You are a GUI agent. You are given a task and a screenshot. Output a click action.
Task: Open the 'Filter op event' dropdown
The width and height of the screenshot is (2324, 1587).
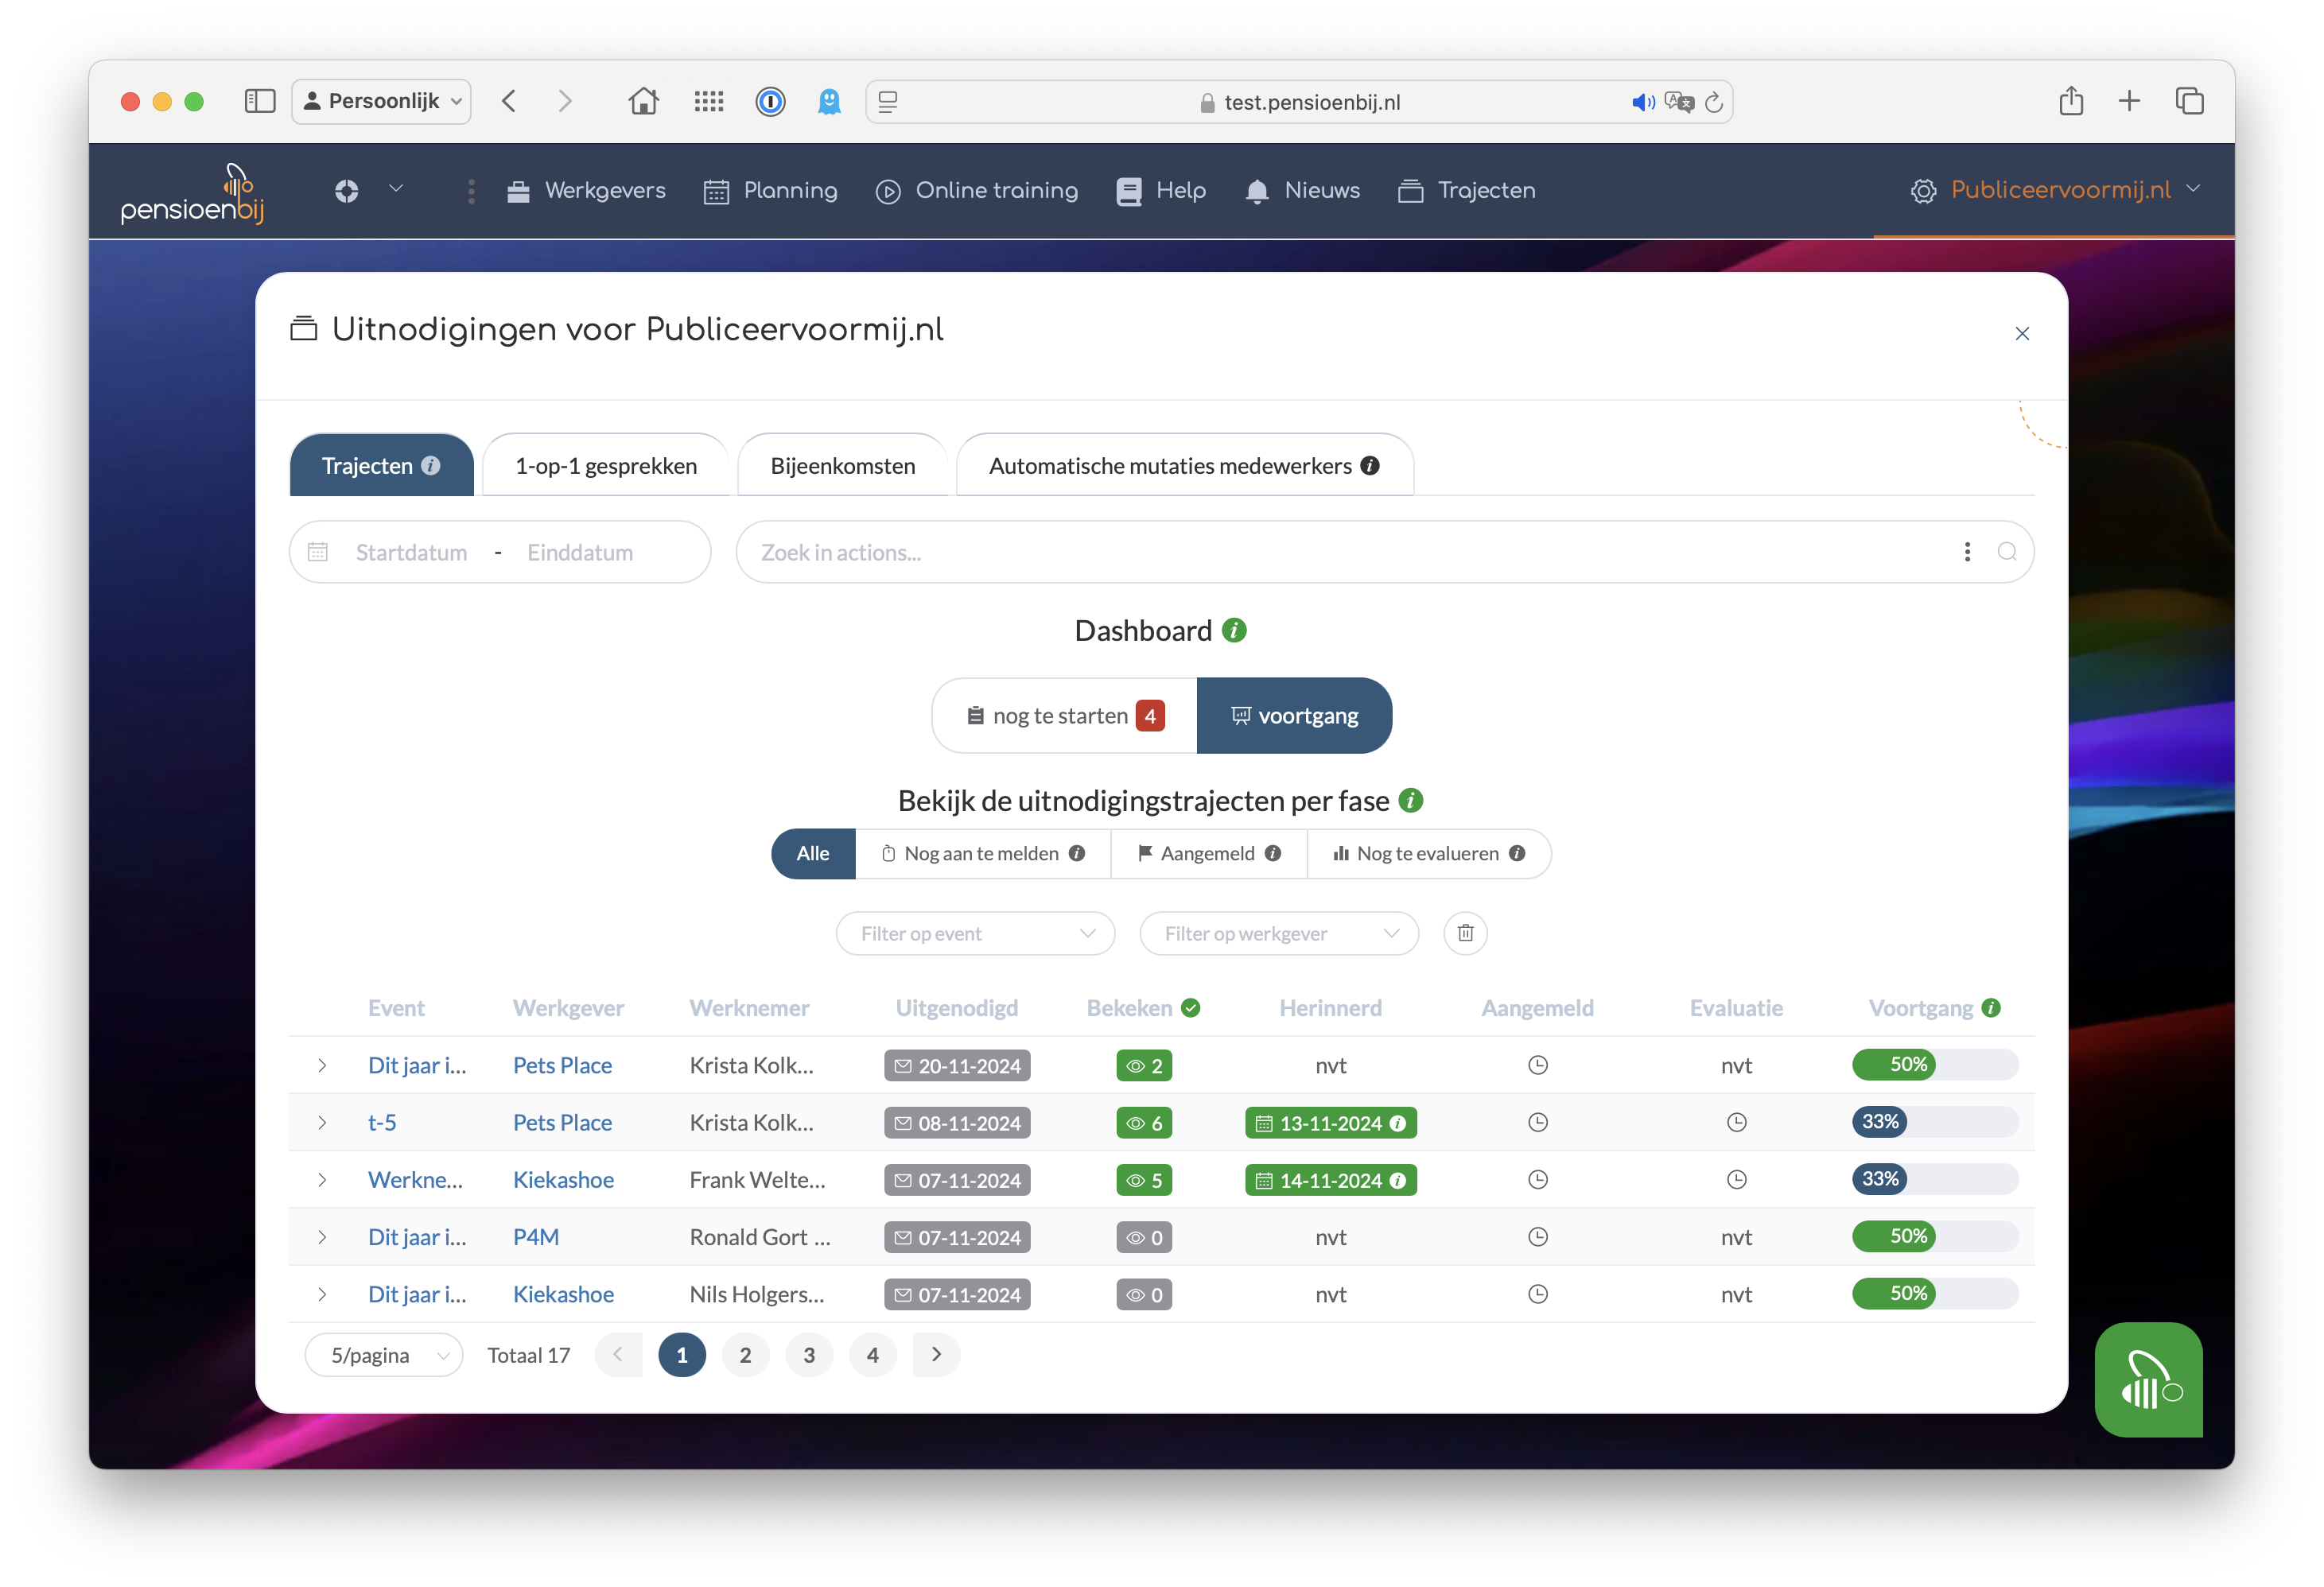(975, 933)
